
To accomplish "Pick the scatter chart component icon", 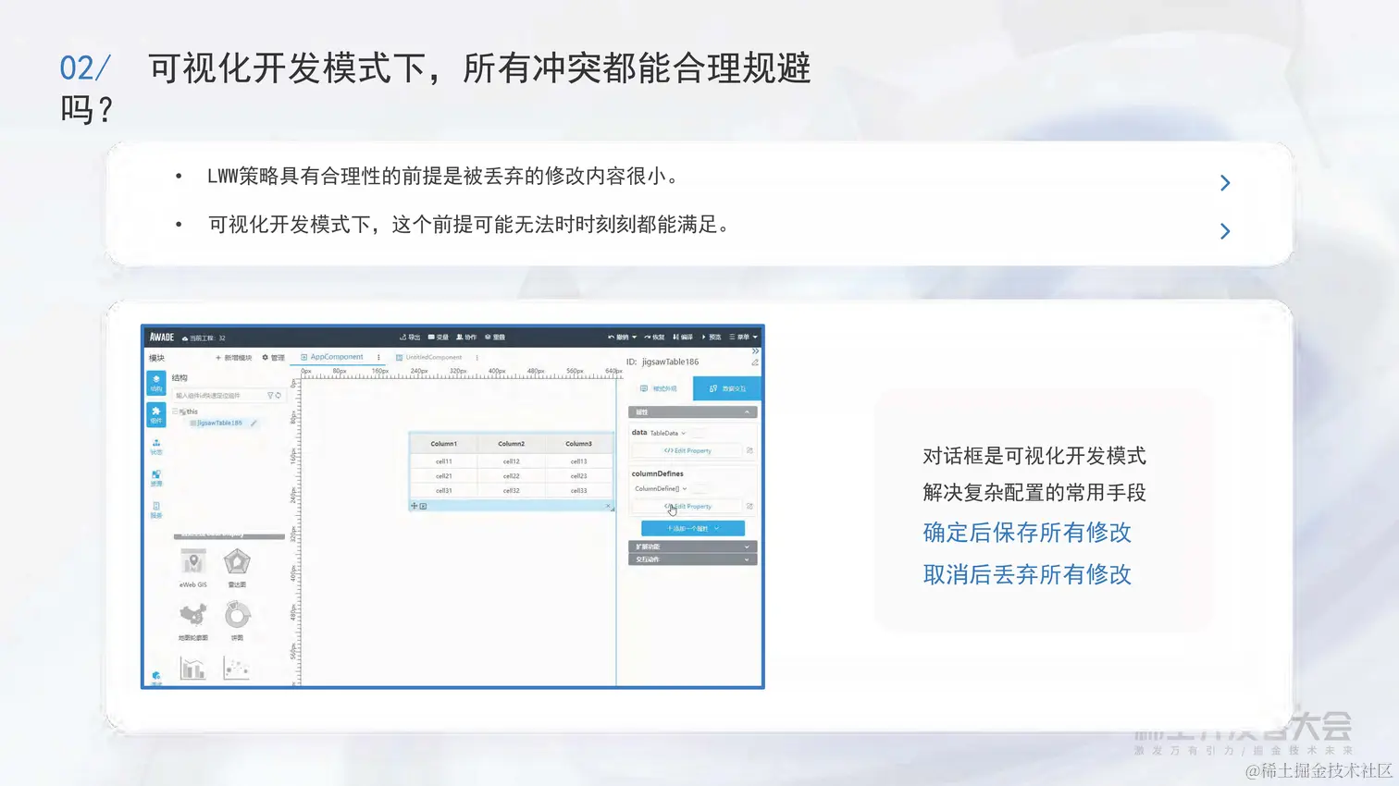I will pyautogui.click(x=237, y=669).
